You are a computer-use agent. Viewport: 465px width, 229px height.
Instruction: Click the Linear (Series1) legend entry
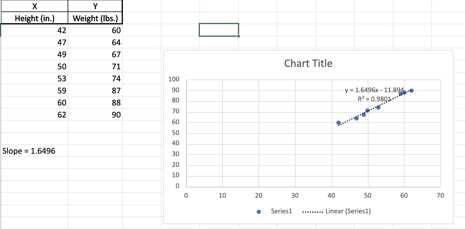(x=337, y=211)
